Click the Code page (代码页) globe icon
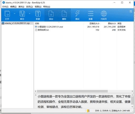 pyautogui.click(x=104, y=14)
